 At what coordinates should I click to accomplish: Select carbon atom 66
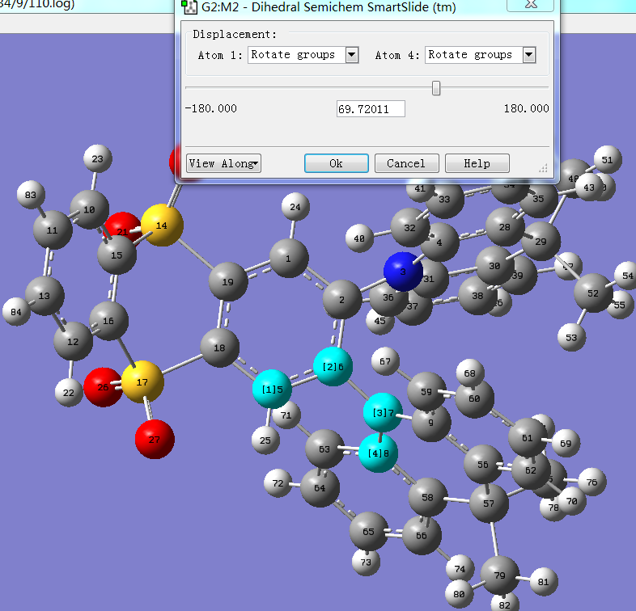422,535
